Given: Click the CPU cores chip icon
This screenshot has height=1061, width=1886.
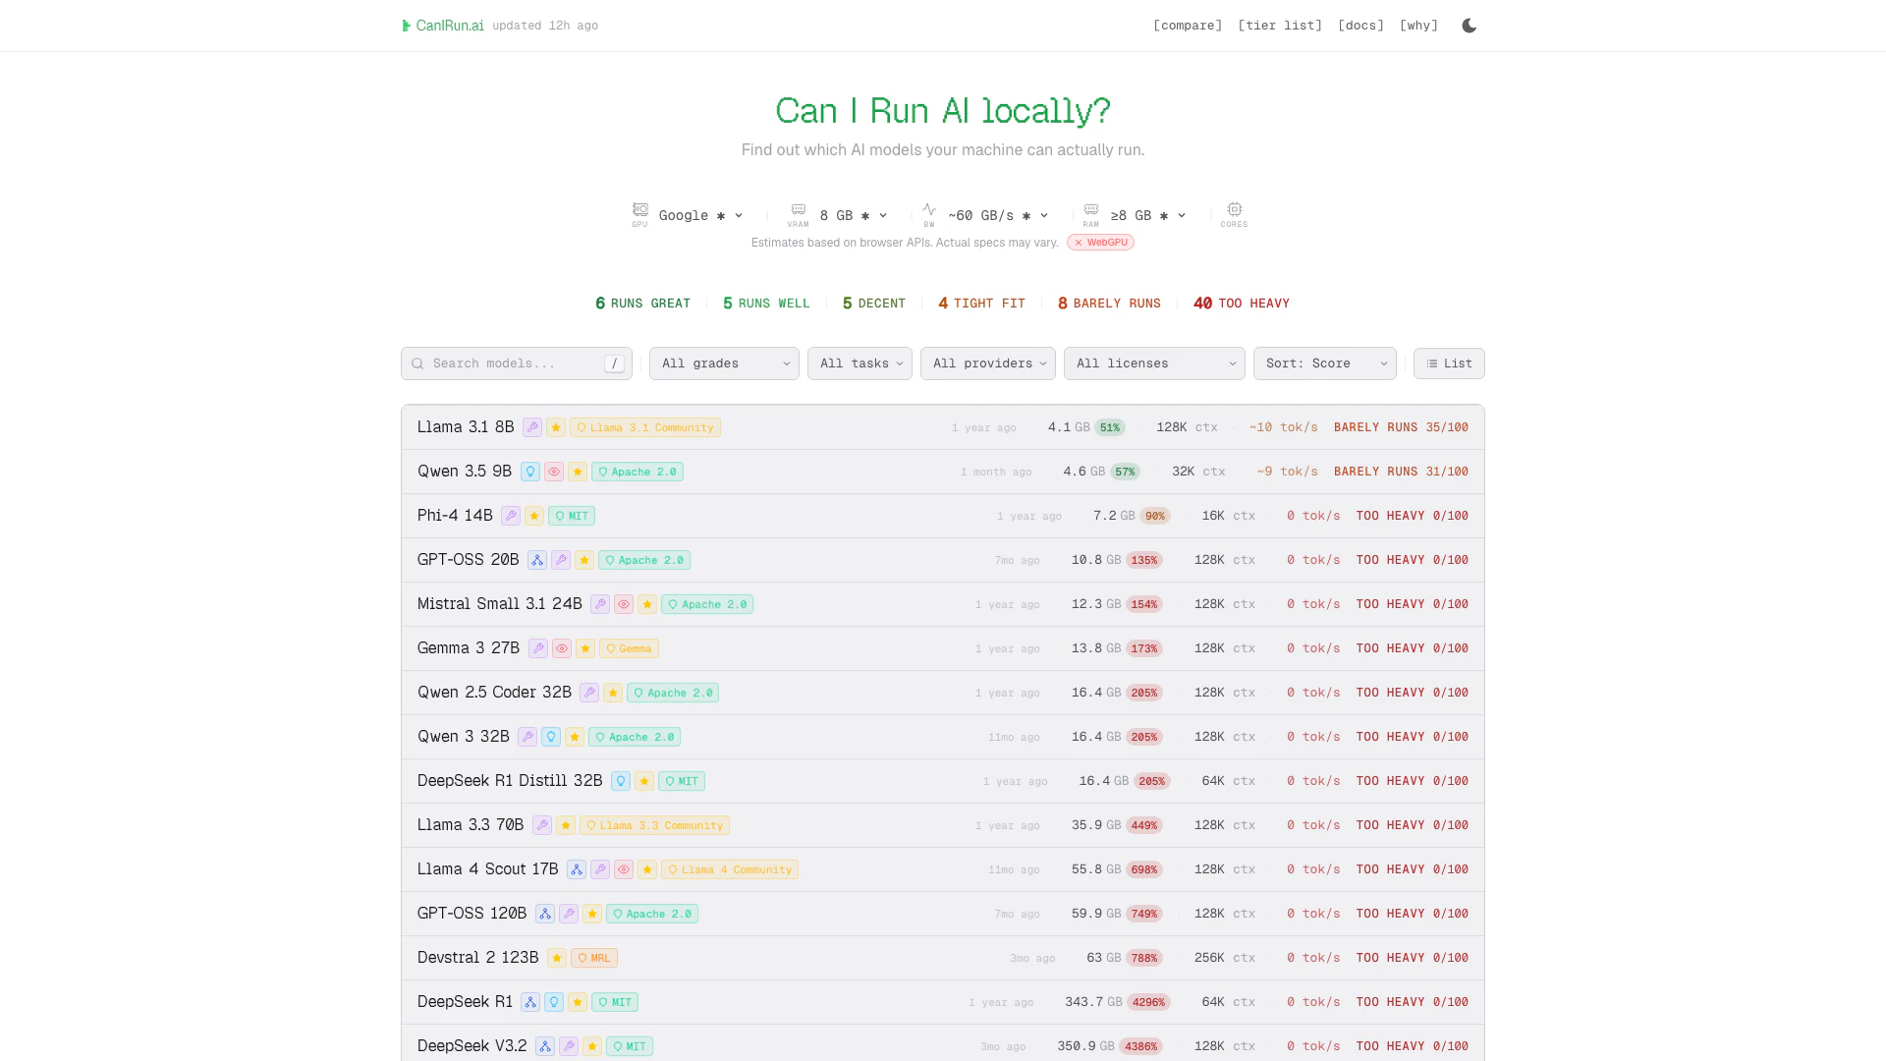Looking at the screenshot, I should click(x=1234, y=210).
